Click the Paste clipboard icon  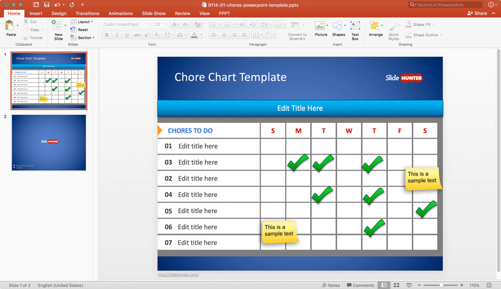pyautogui.click(x=10, y=26)
